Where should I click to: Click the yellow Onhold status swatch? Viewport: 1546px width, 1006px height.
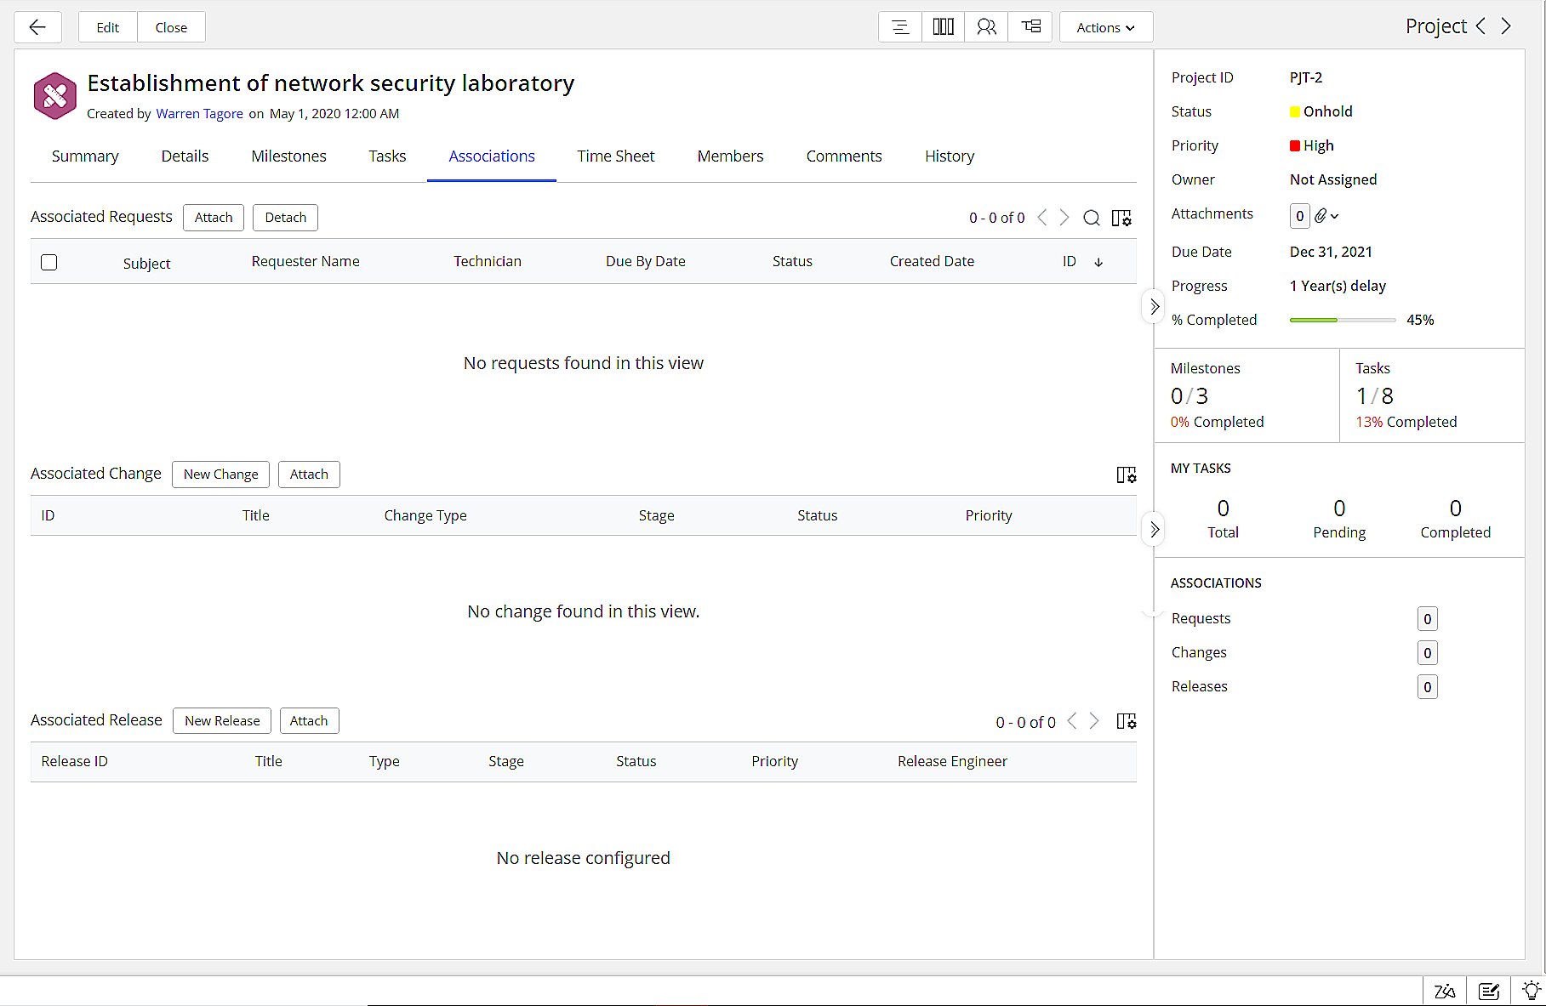point(1295,111)
